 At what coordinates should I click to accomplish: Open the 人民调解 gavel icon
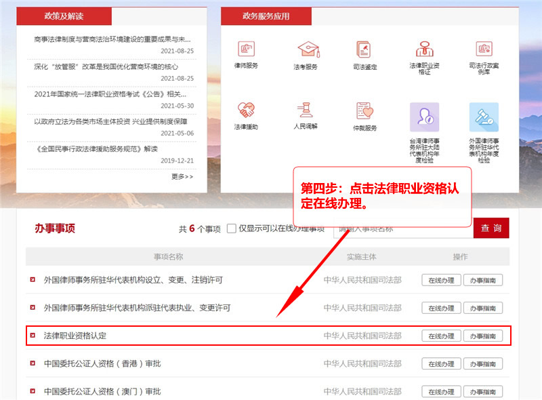coord(306,110)
